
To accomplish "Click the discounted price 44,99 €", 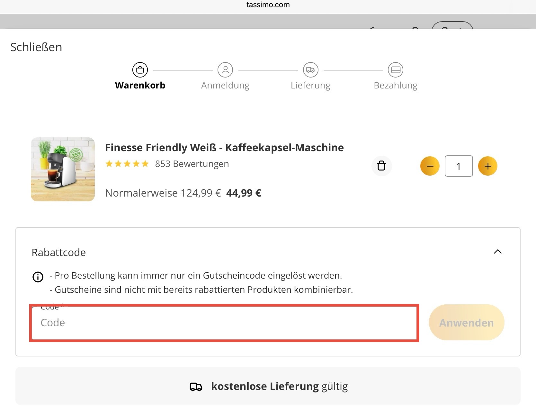I will coord(244,193).
